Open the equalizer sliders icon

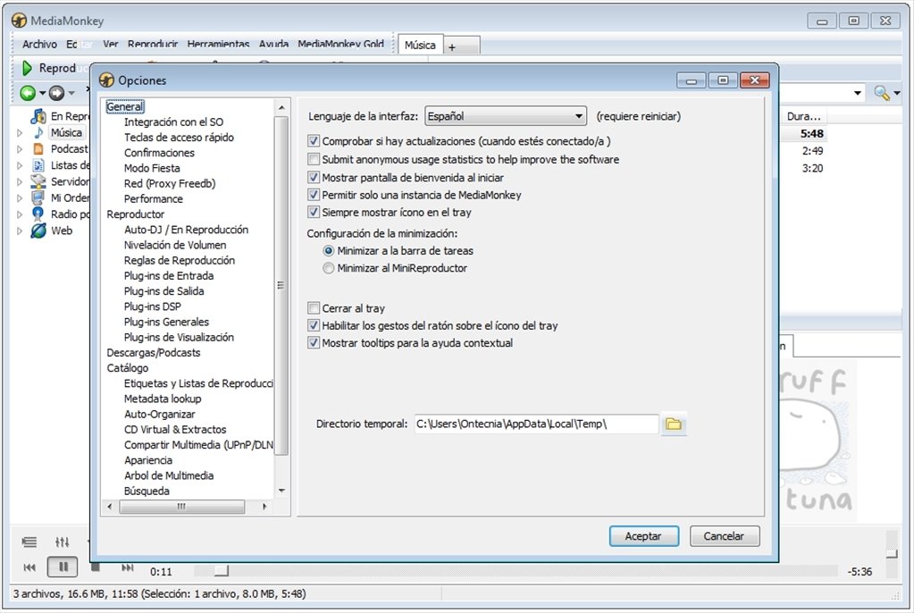[63, 542]
